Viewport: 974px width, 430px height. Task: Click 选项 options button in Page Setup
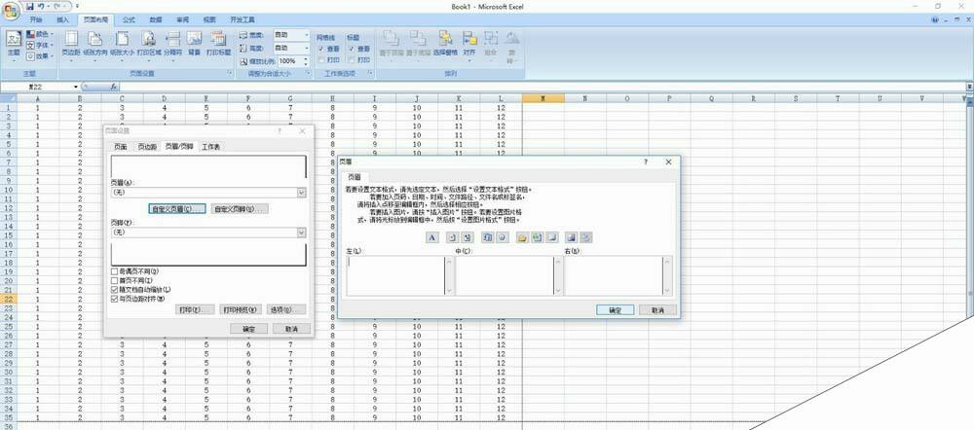pyautogui.click(x=286, y=309)
